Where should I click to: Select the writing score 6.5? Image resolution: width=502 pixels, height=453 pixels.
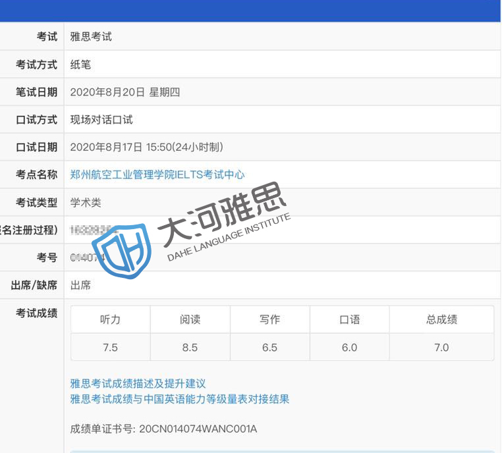coord(270,347)
